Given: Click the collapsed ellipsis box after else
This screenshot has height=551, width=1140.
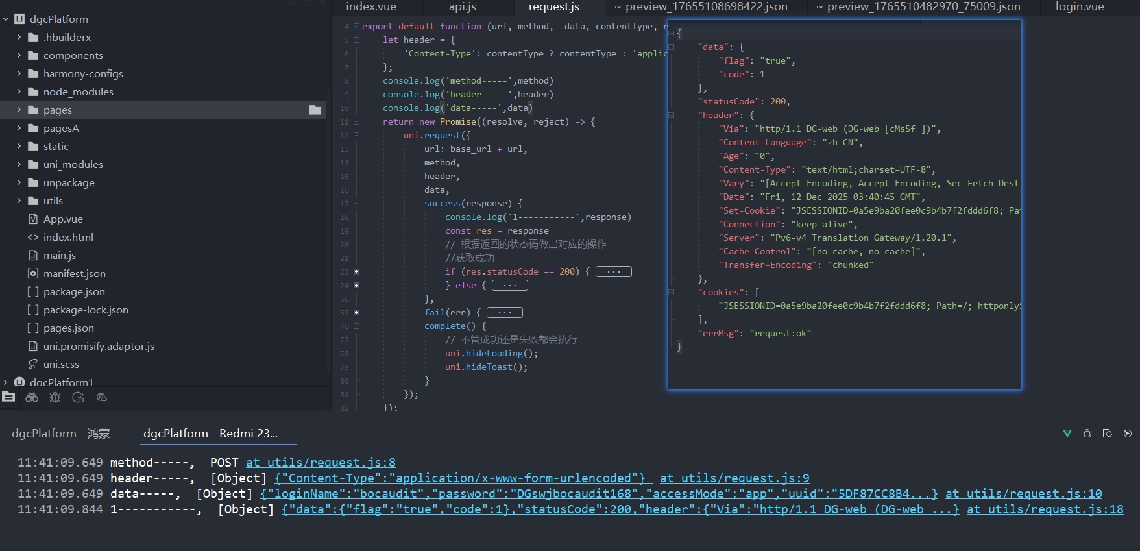Looking at the screenshot, I should 509,286.
